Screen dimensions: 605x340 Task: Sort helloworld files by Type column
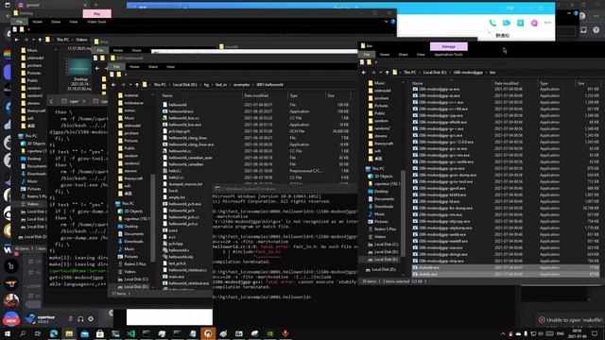coord(294,95)
